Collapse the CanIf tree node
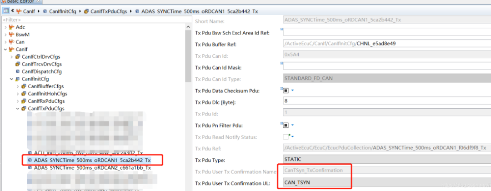The height and width of the screenshot is (191, 491). click(x=5, y=49)
